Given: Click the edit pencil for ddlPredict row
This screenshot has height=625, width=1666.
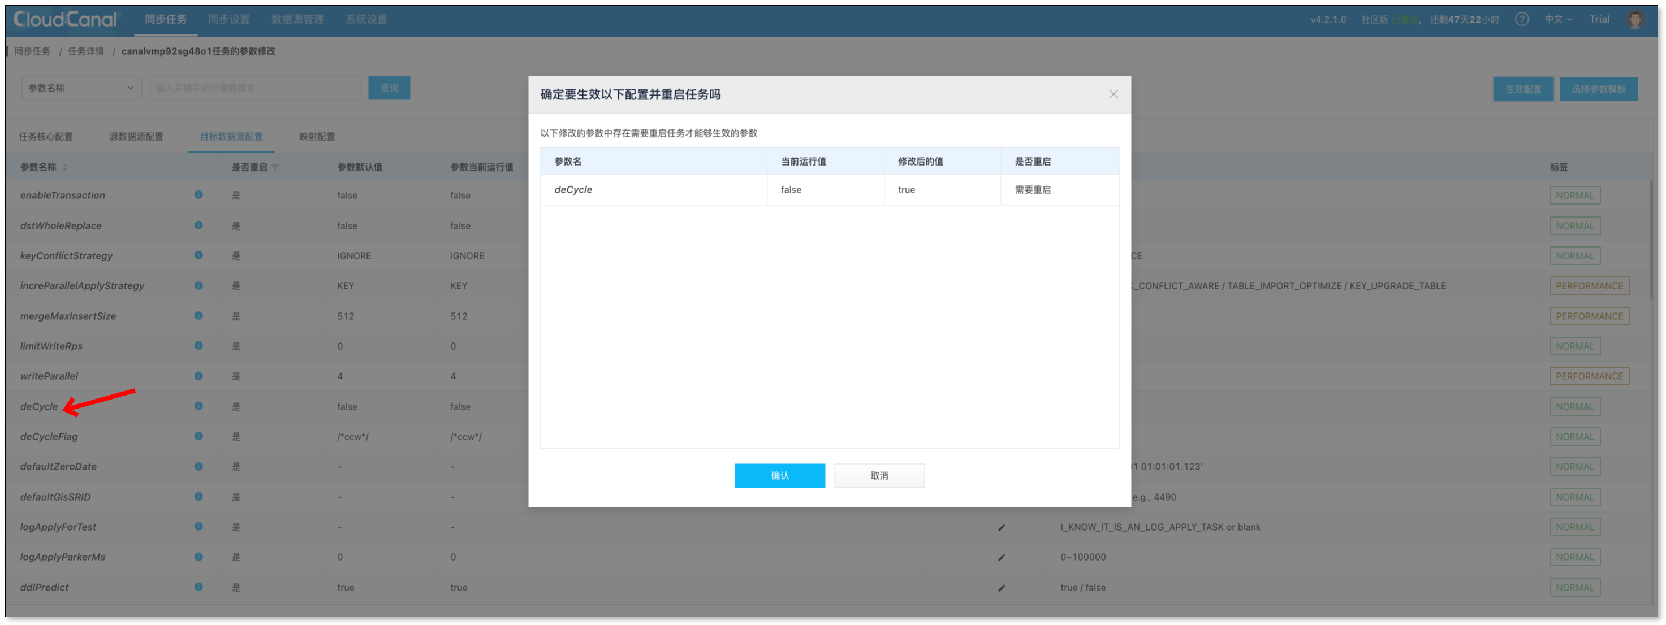Looking at the screenshot, I should (x=1001, y=588).
